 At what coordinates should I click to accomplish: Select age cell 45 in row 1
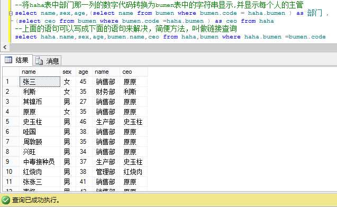(x=84, y=82)
